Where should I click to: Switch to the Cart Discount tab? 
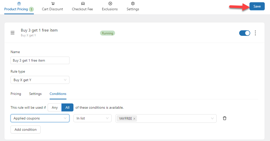pyautogui.click(x=52, y=7)
